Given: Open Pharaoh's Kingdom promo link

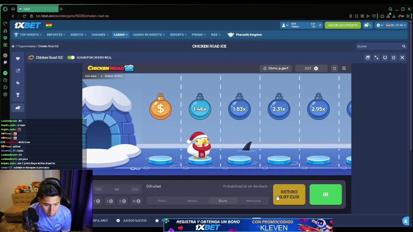Looking at the screenshot, I should click(x=245, y=34).
